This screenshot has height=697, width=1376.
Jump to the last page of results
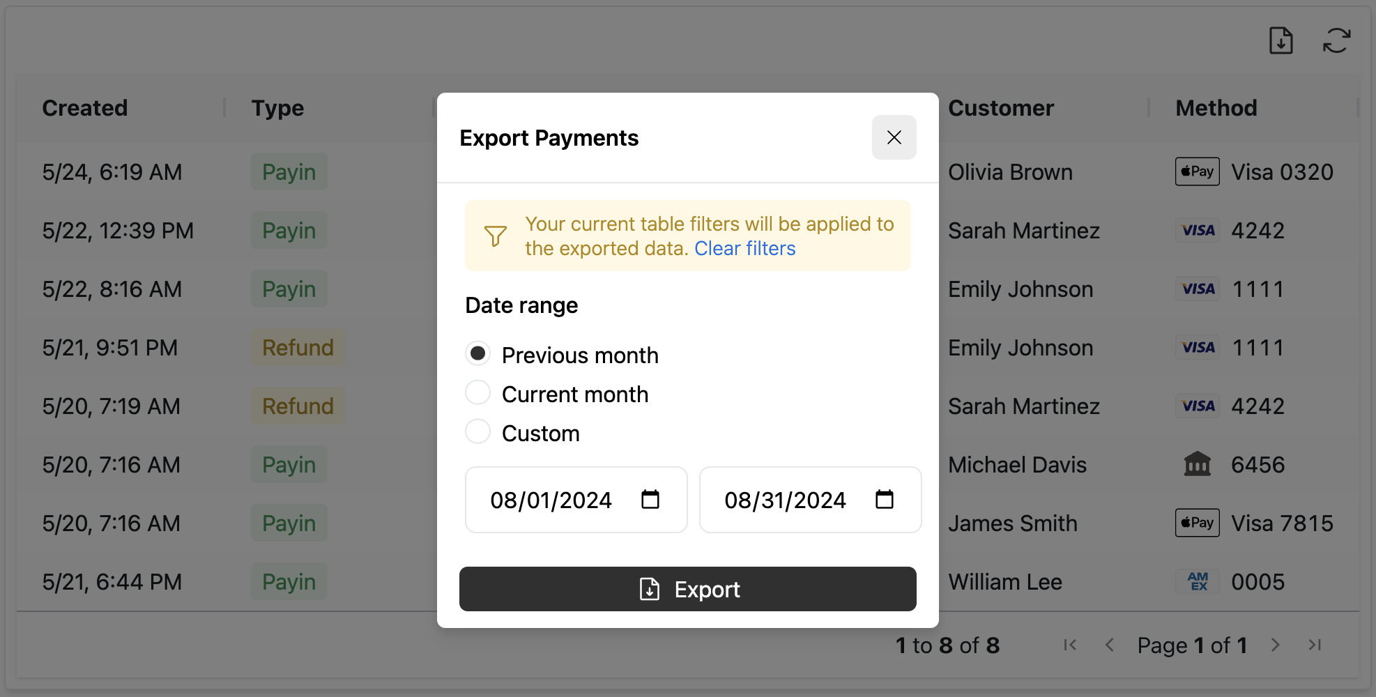(1315, 645)
